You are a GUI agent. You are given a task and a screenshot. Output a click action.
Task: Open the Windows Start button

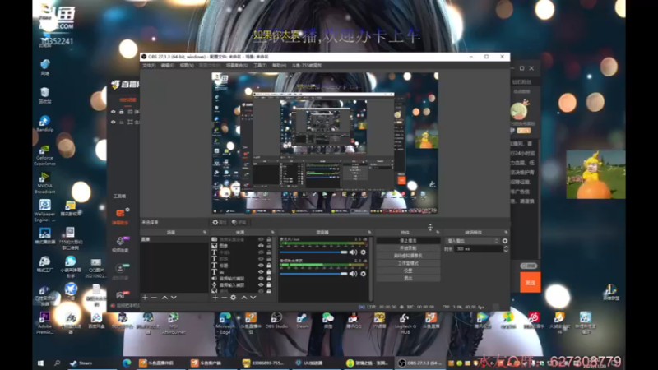point(40,363)
